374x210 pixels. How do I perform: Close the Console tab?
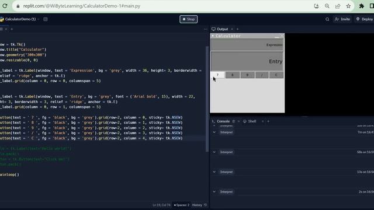coord(238,121)
